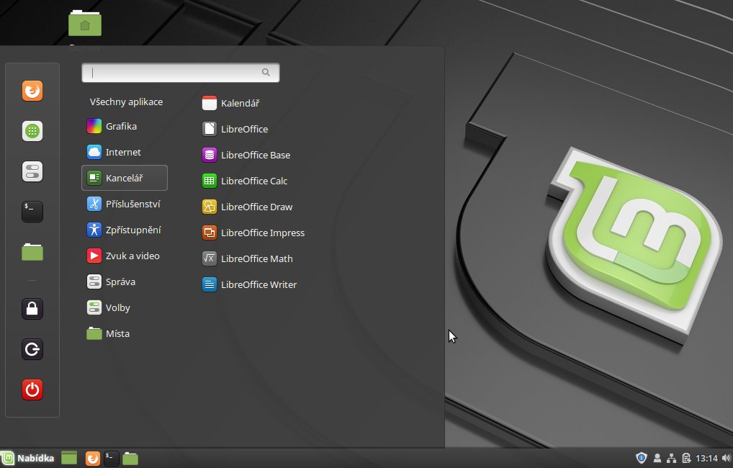Launch Terminal from the favorites sidebar
This screenshot has width=733, height=468.
(32, 212)
